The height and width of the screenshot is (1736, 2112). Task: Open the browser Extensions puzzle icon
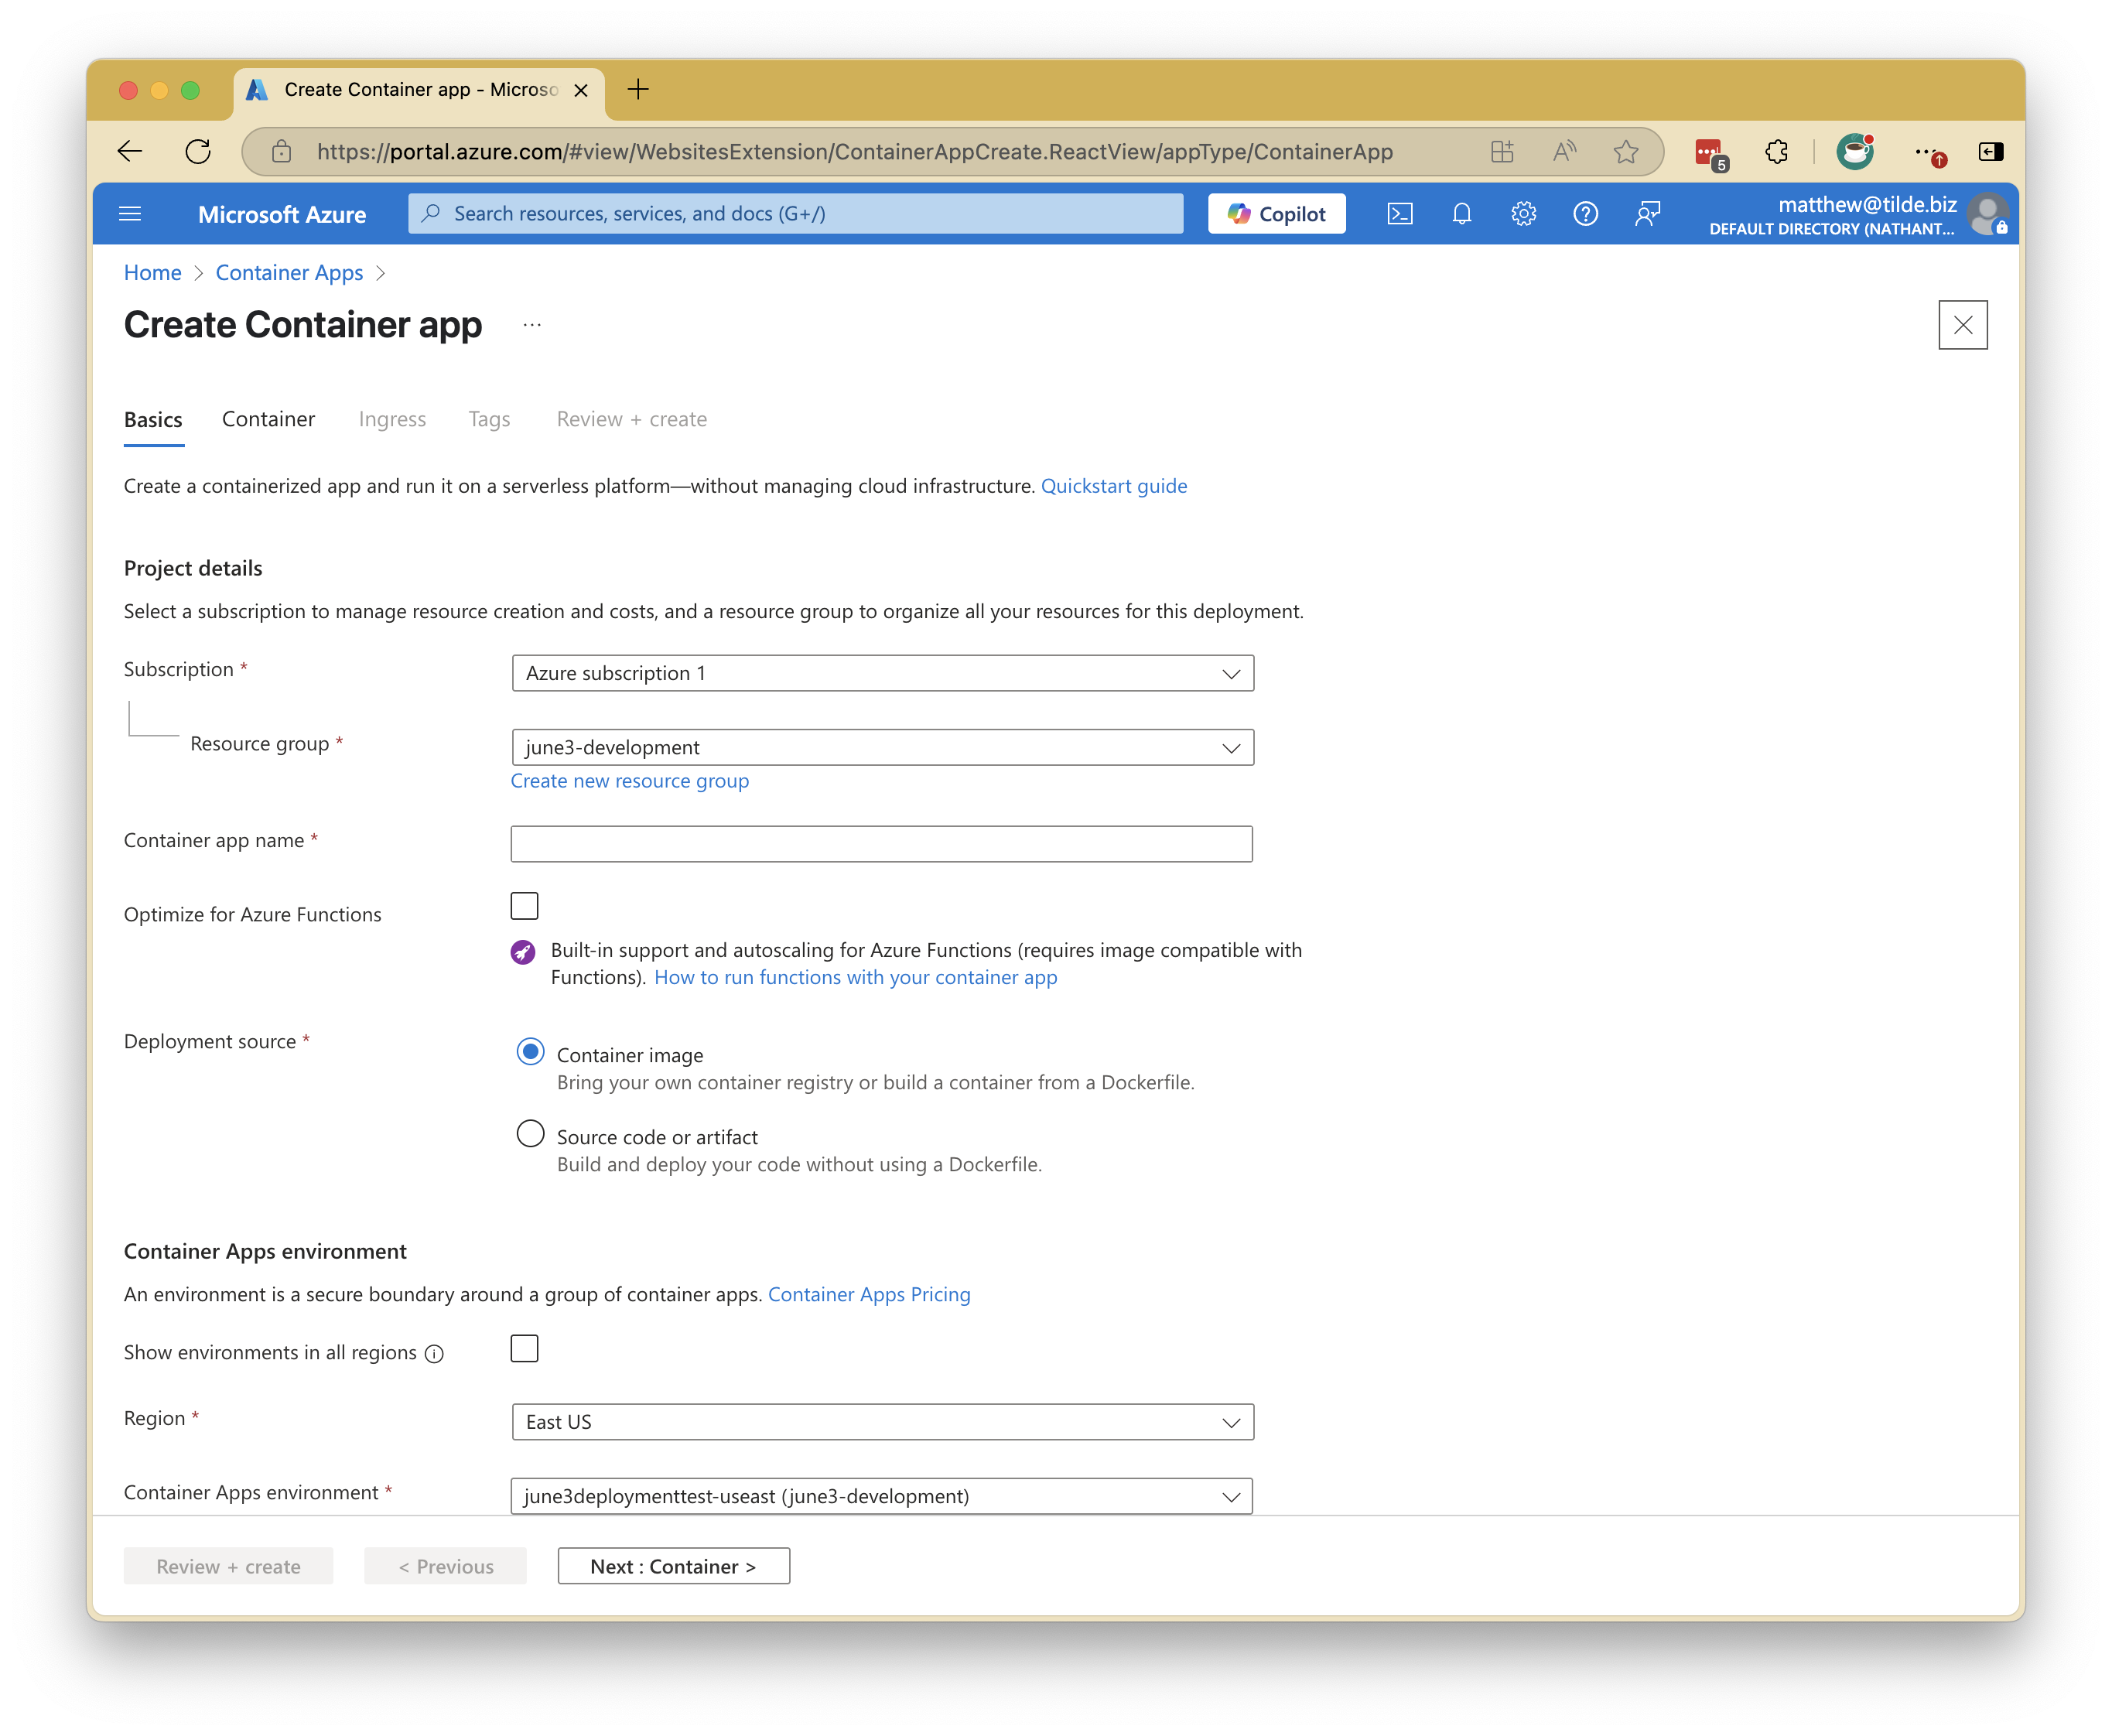click(1776, 151)
